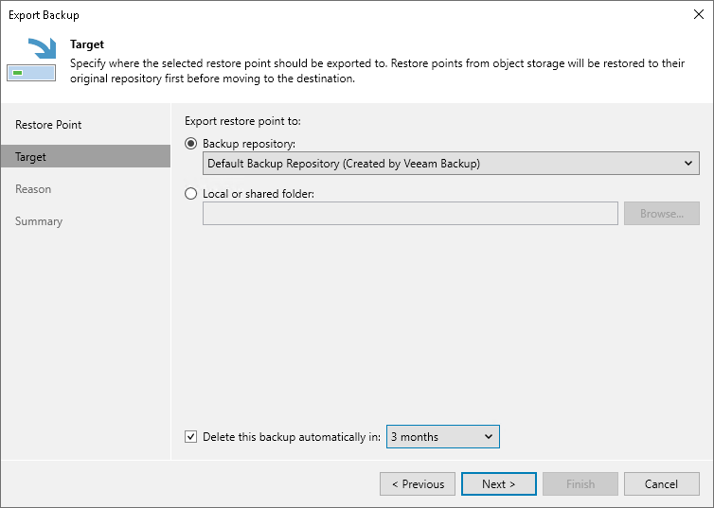714x508 pixels.
Task: Click the Target heading text
Action: pos(87,44)
